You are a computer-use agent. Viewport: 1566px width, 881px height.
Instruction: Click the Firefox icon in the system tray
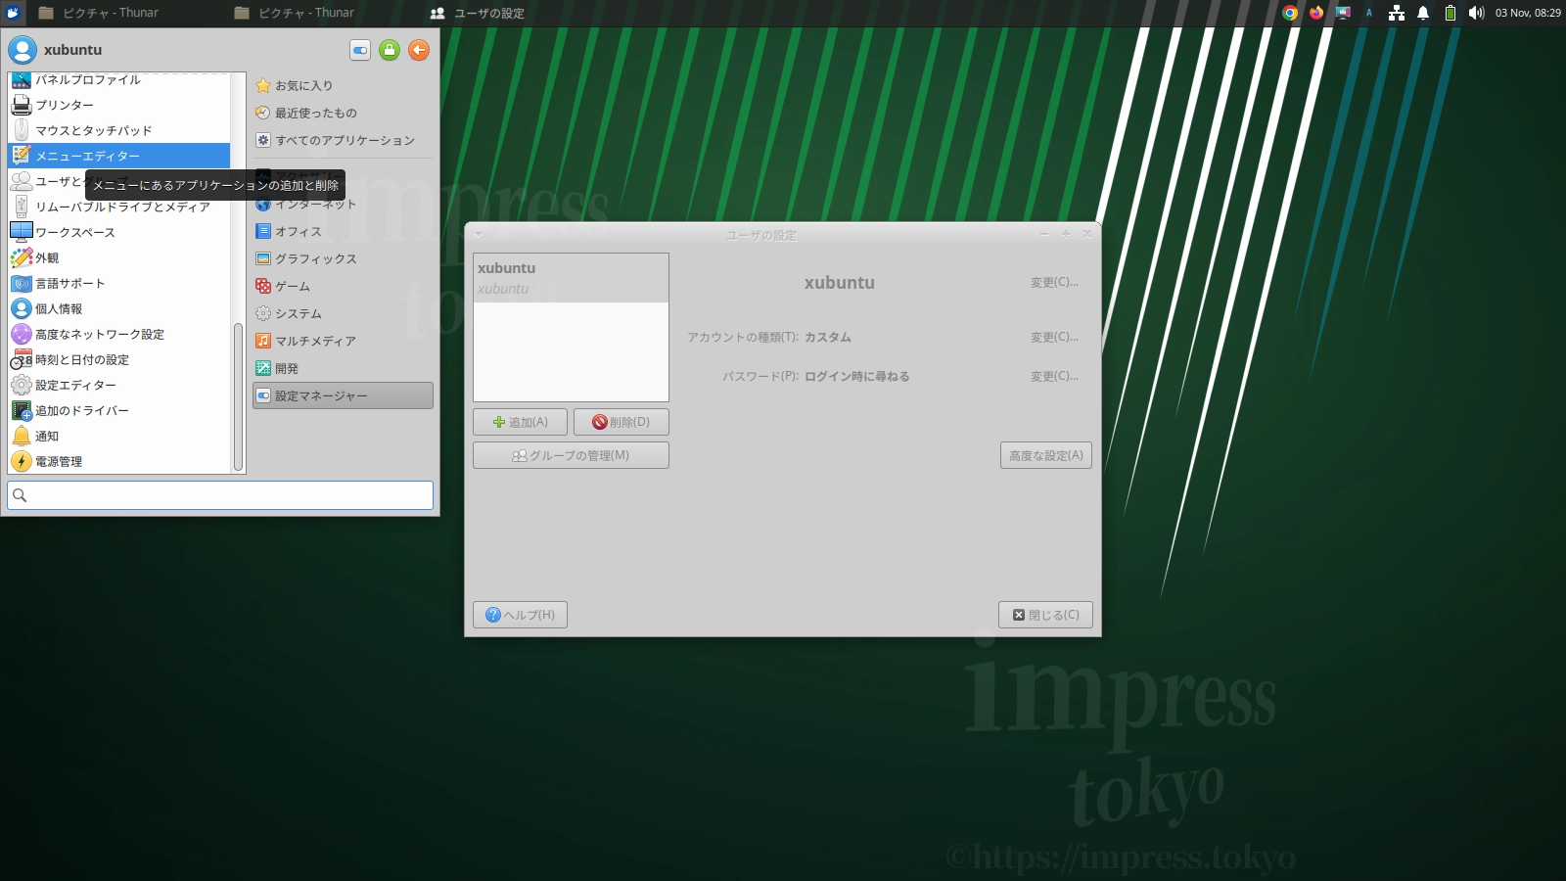pyautogui.click(x=1316, y=13)
